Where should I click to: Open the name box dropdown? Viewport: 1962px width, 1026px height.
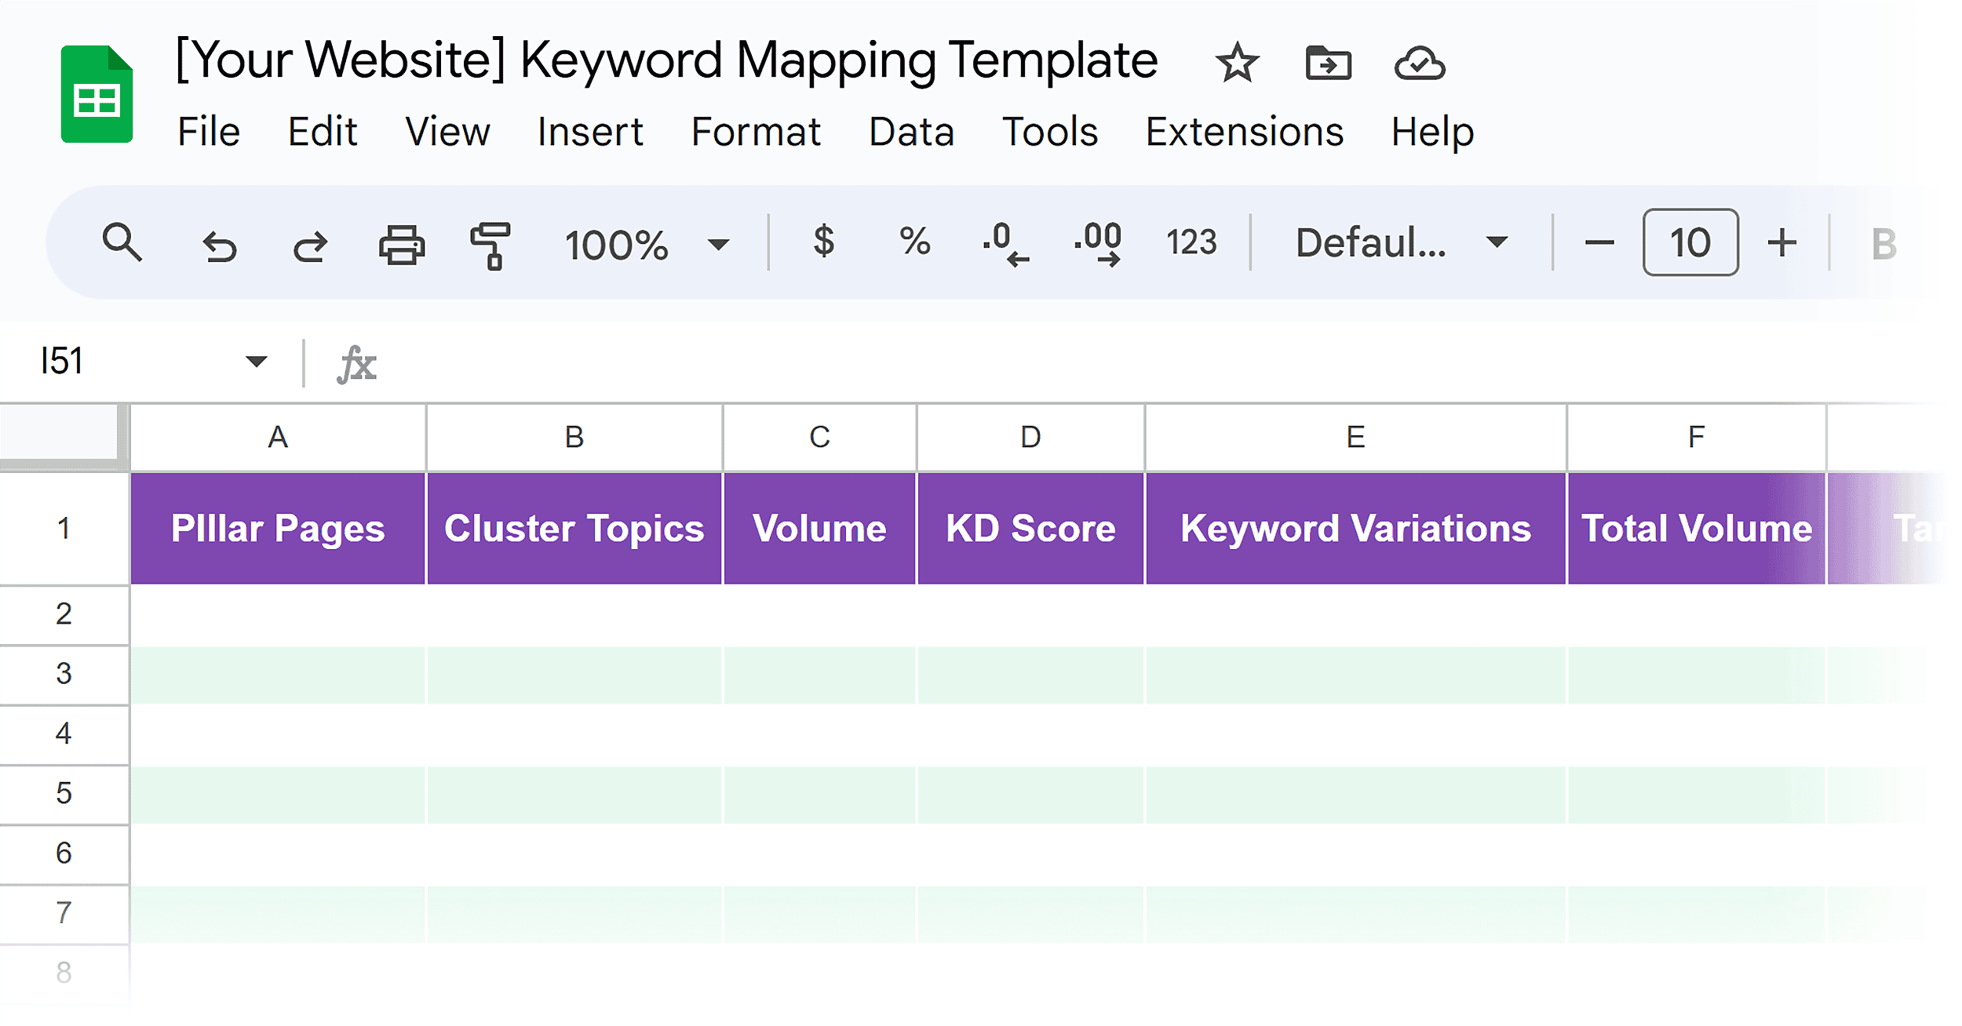(256, 361)
